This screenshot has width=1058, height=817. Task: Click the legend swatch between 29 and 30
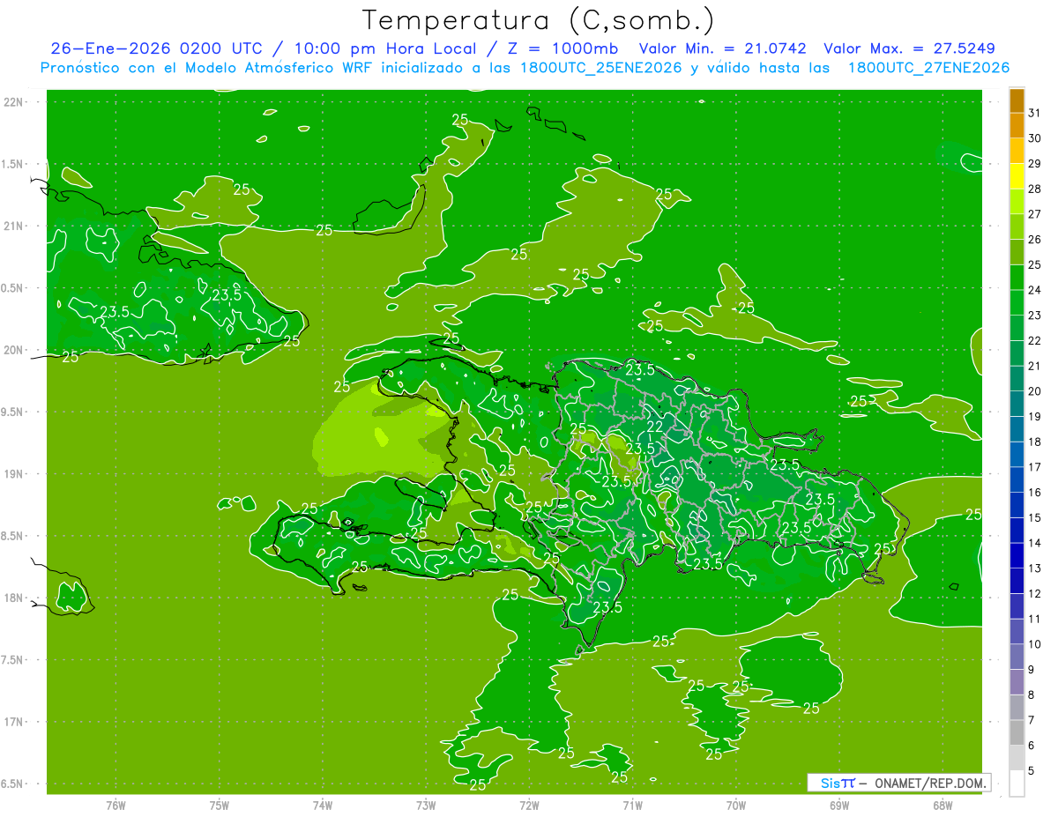(1017, 151)
